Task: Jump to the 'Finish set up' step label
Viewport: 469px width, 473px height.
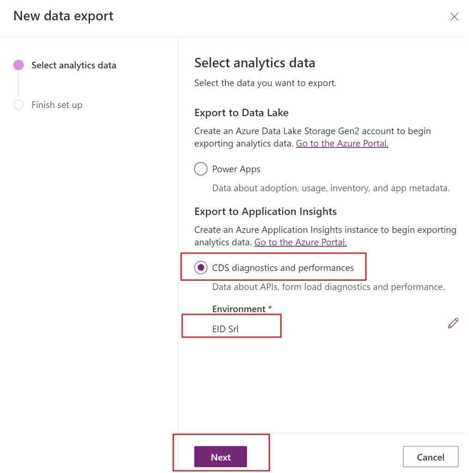Action: [x=57, y=105]
